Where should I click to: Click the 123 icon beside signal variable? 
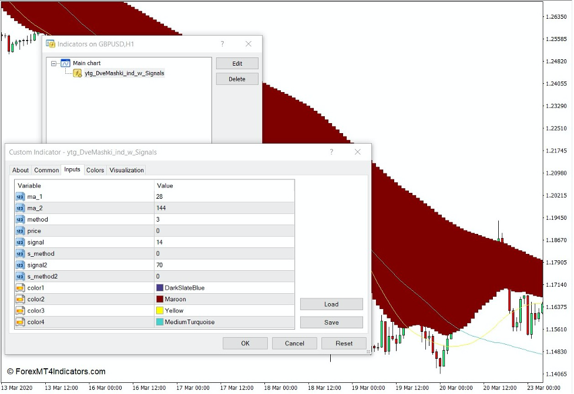click(19, 242)
